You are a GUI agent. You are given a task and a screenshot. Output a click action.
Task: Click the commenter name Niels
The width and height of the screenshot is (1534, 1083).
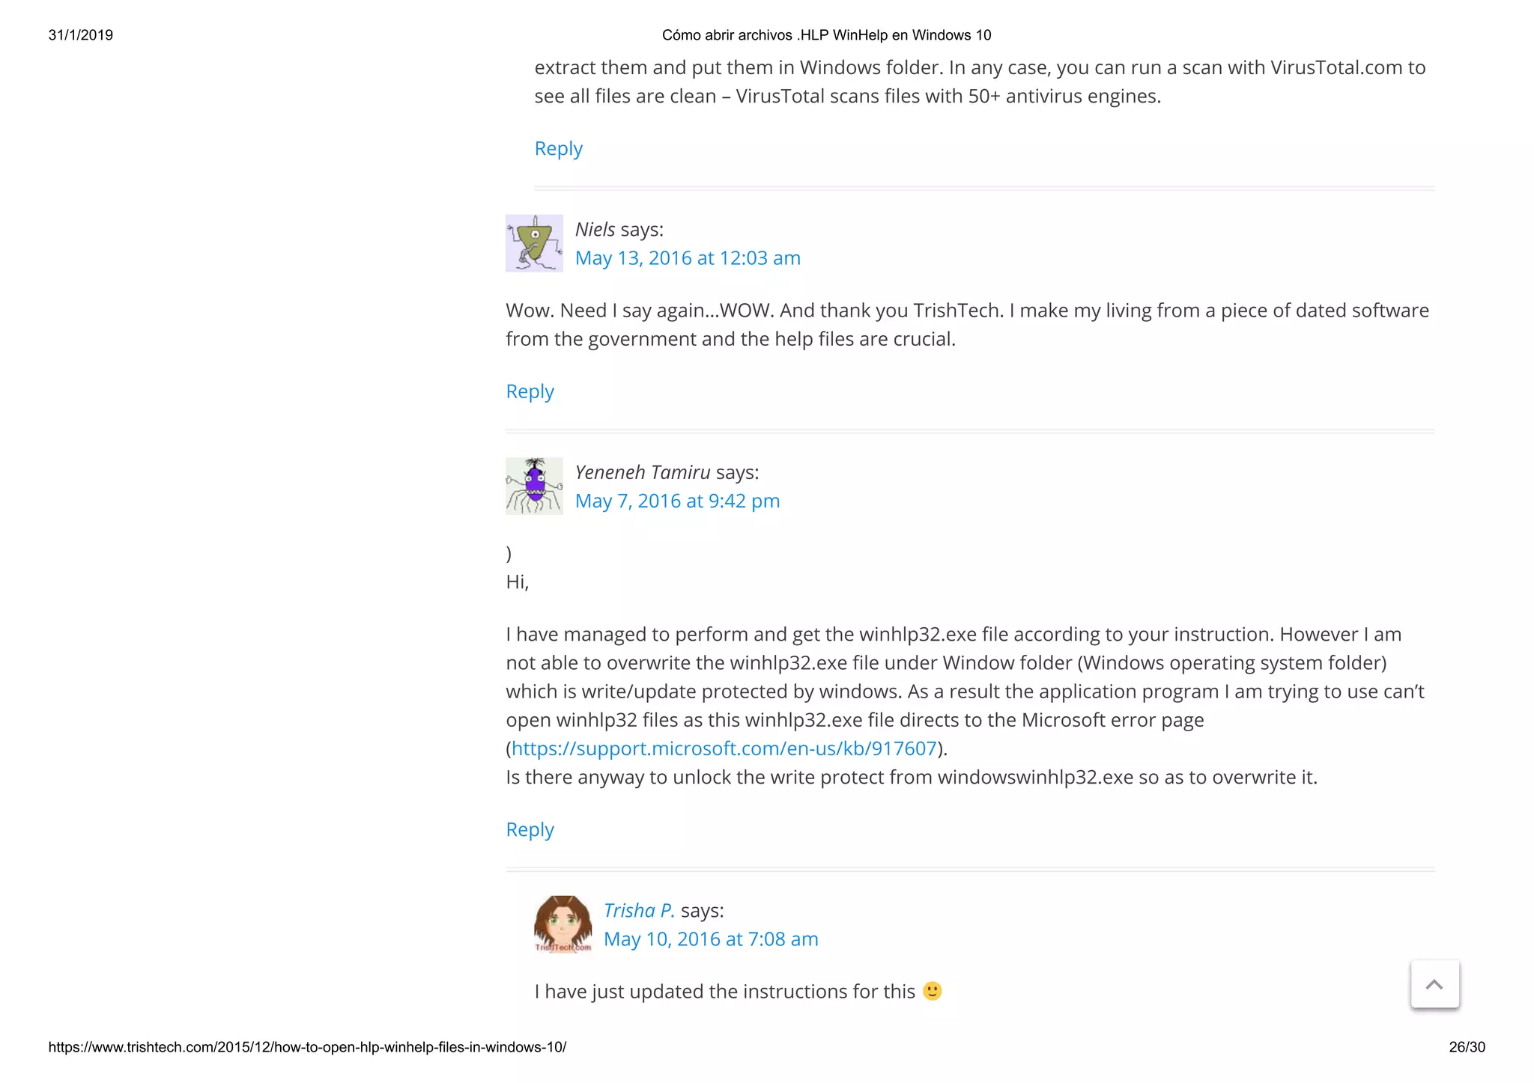595,229
